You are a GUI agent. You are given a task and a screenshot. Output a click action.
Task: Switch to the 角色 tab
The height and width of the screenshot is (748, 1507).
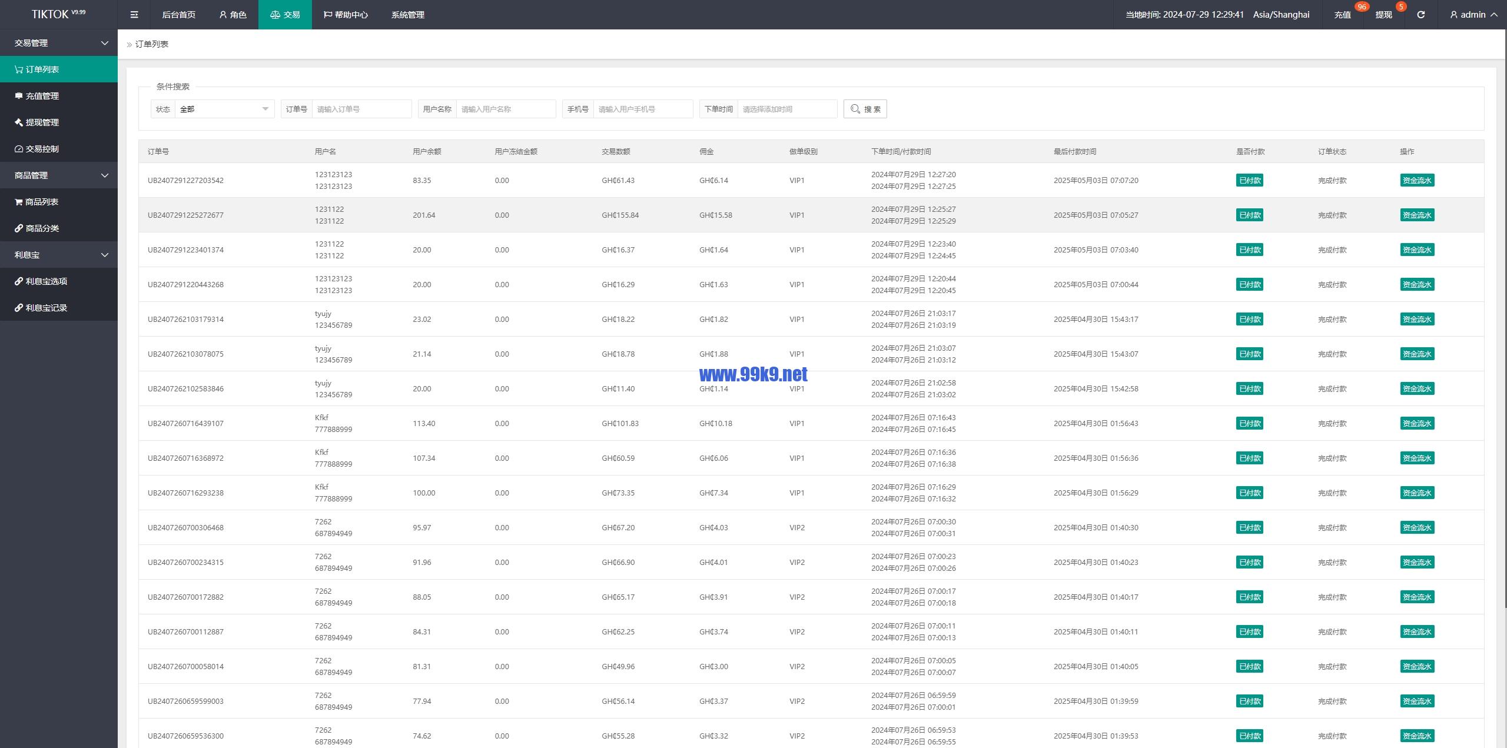pyautogui.click(x=233, y=15)
